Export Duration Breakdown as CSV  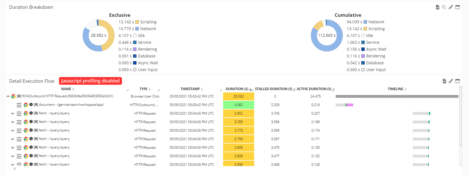point(437,7)
